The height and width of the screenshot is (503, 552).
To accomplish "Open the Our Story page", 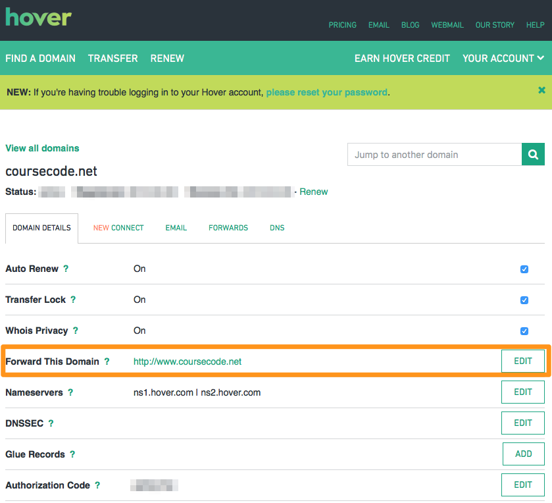I will 495,25.
